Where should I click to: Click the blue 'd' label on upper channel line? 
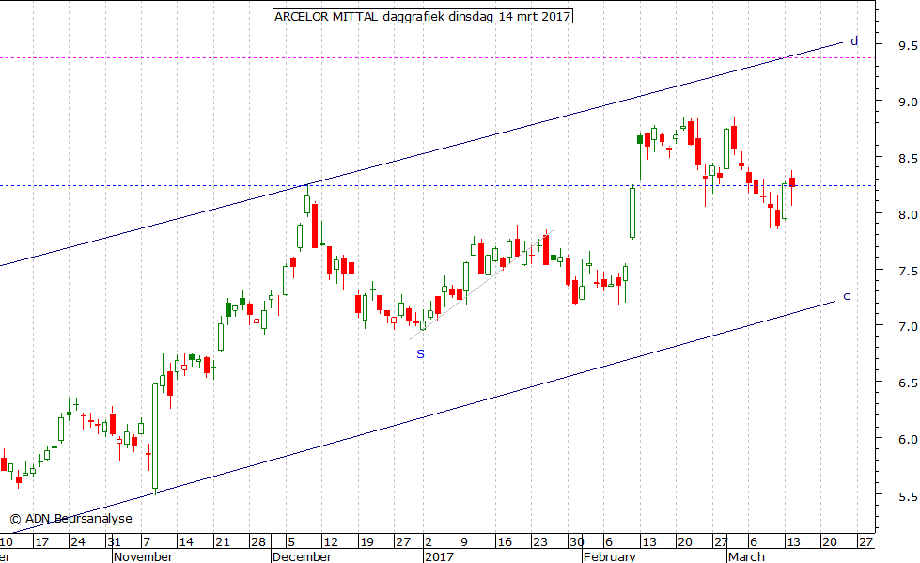pos(854,41)
